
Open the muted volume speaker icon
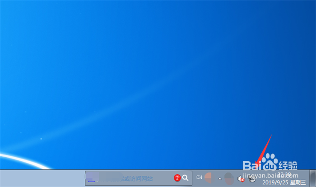[241, 179]
